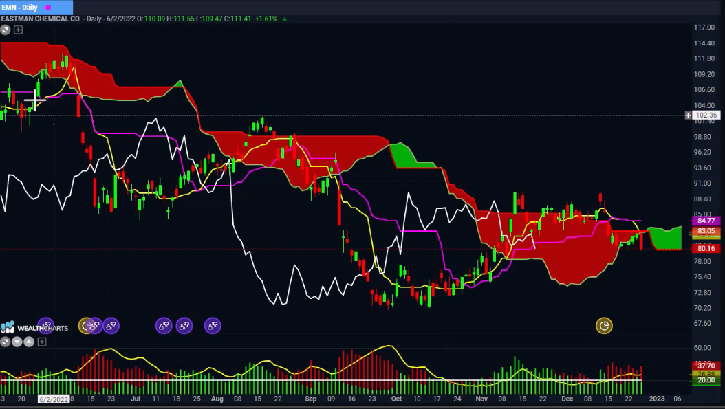
Task: Click the maximize icon of the price chart panel
Action: coord(5,30)
